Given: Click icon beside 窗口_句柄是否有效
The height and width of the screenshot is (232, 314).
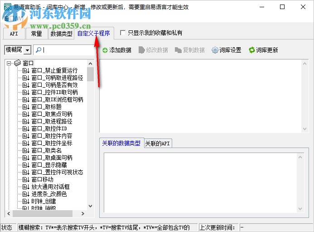Looking at the screenshot, I should tap(26, 85).
